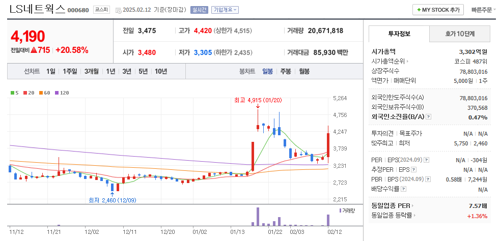Click orange 60-day moving average legend marker

click(x=41, y=93)
